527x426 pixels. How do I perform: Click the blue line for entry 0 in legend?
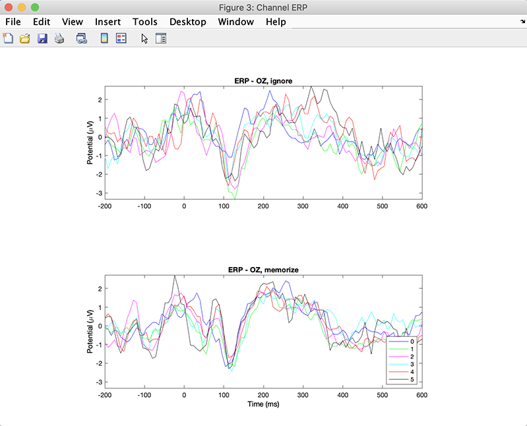point(398,342)
